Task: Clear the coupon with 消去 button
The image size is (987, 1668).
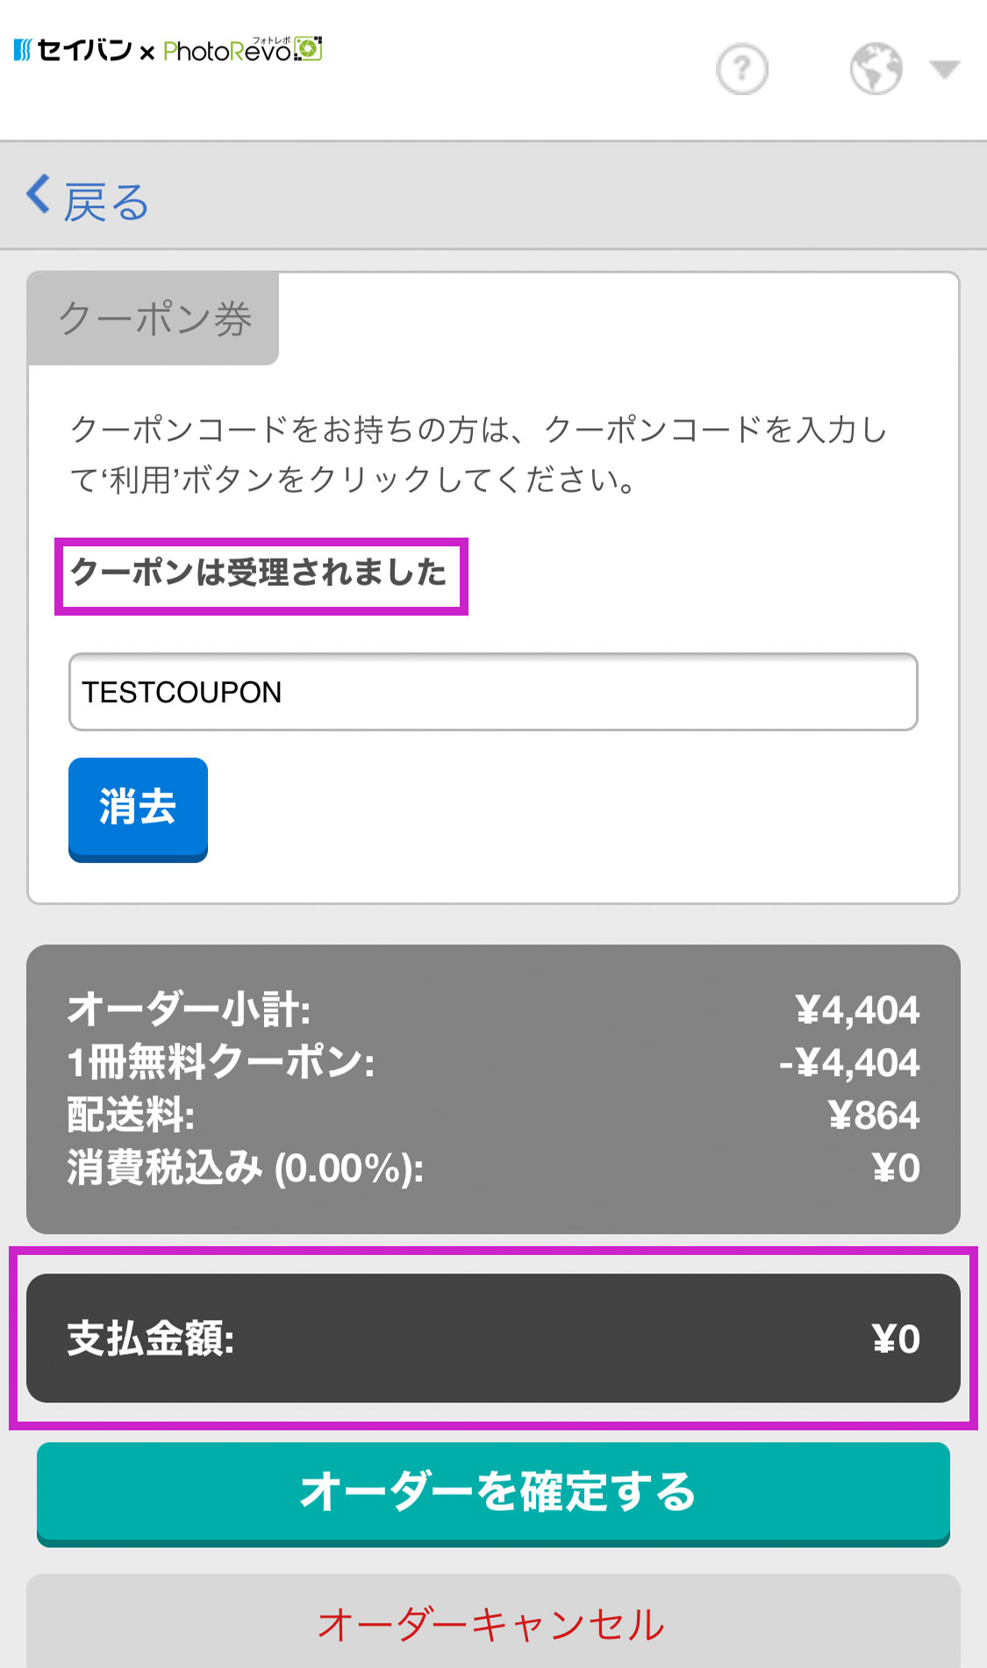Action: click(139, 809)
